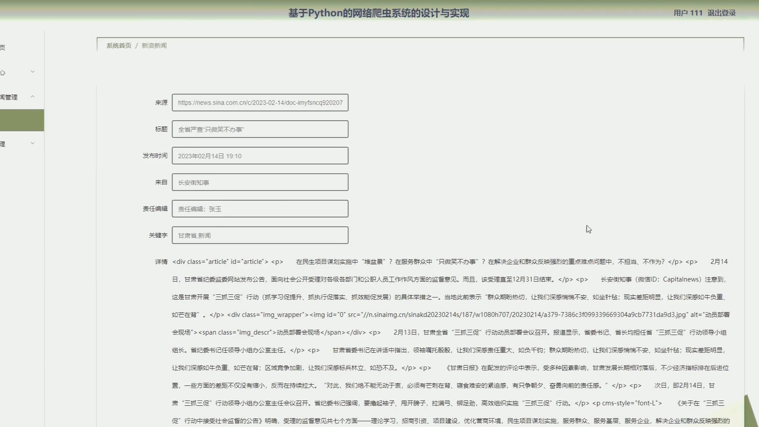Screen dimensions: 759x427
Task: Click the 标题 input field
Action: [260, 129]
